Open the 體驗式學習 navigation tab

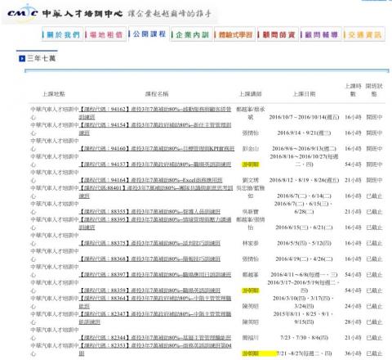point(235,34)
